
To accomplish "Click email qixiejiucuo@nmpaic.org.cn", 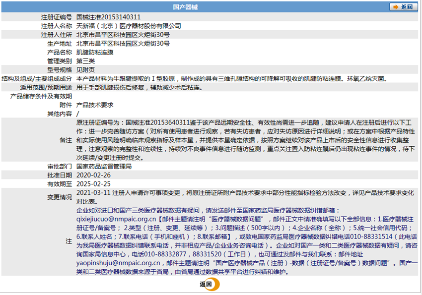I will (116, 219).
